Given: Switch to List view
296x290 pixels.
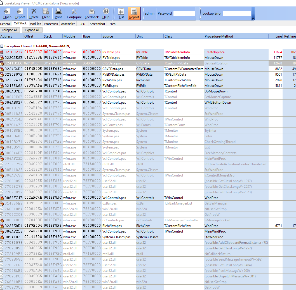Looking at the screenshot, I should (x=121, y=13).
